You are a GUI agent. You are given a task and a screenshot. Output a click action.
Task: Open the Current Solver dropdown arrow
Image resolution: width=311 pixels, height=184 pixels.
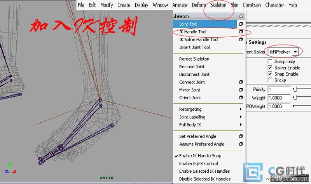(x=295, y=52)
